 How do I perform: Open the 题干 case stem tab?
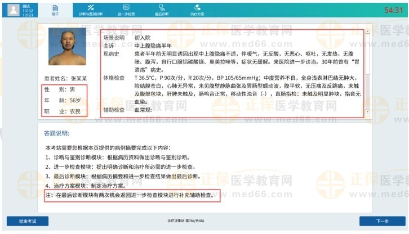click(55, 10)
